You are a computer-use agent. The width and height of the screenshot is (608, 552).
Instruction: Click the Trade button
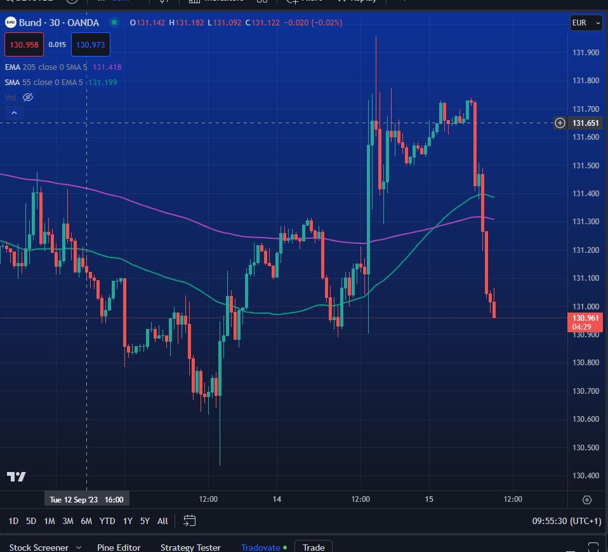(x=314, y=547)
